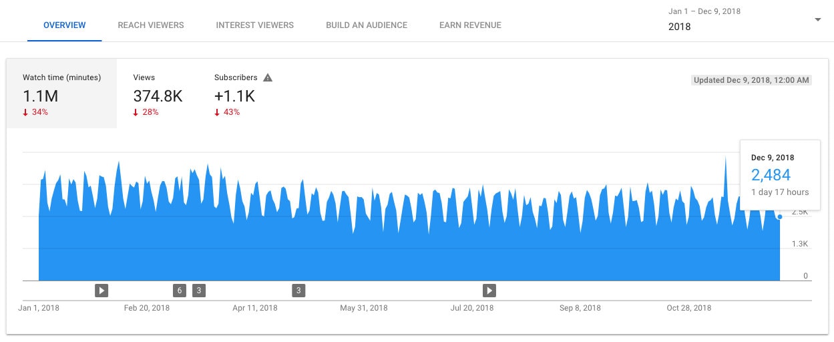Image resolution: width=834 pixels, height=342 pixels.
Task: Open the Reach Viewers tab
Action: point(151,25)
